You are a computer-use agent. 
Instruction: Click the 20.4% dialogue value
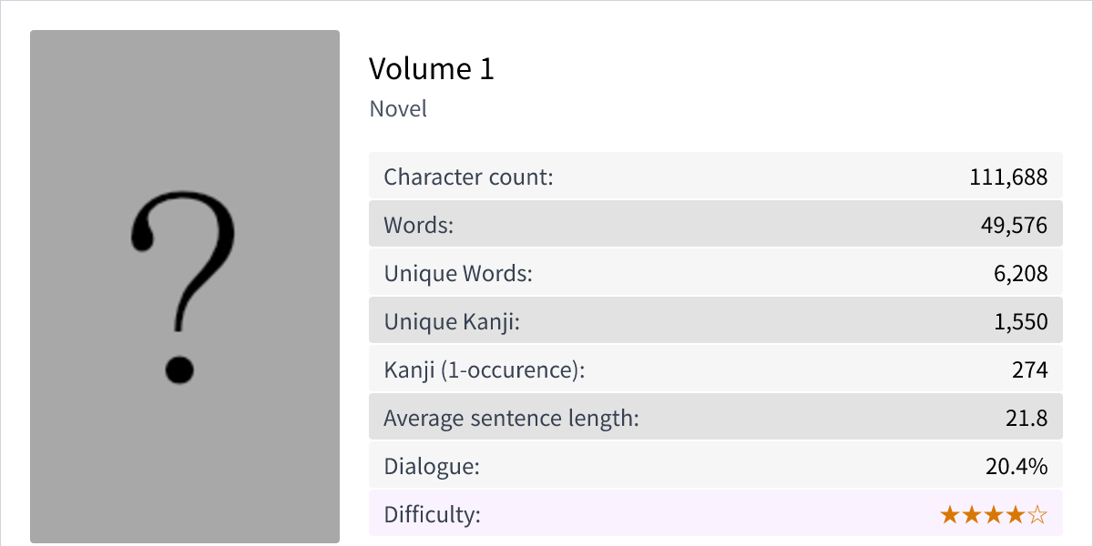[x=1016, y=467]
